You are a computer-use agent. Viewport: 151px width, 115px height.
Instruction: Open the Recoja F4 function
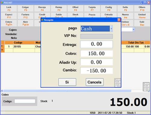[x=42, y=8]
